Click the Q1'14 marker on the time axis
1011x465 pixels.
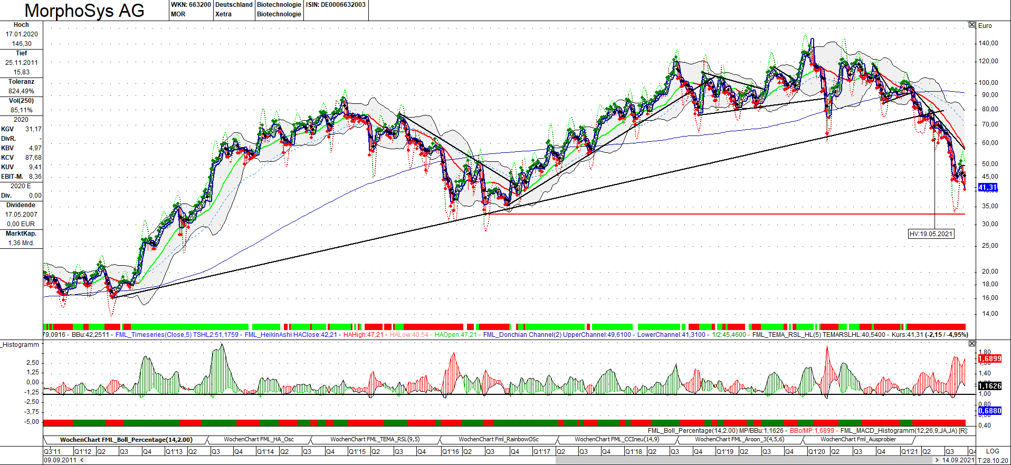click(x=265, y=452)
